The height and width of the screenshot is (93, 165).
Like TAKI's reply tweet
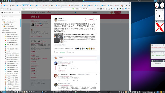point(71,68)
